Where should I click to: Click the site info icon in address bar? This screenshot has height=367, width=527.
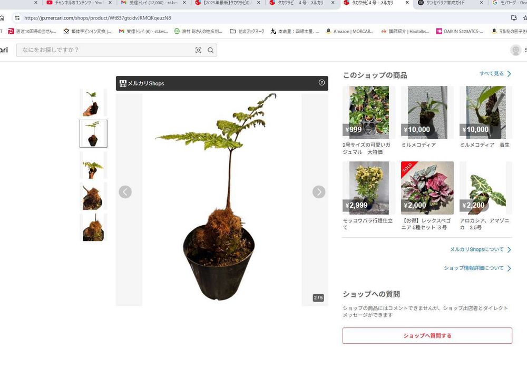pos(17,17)
